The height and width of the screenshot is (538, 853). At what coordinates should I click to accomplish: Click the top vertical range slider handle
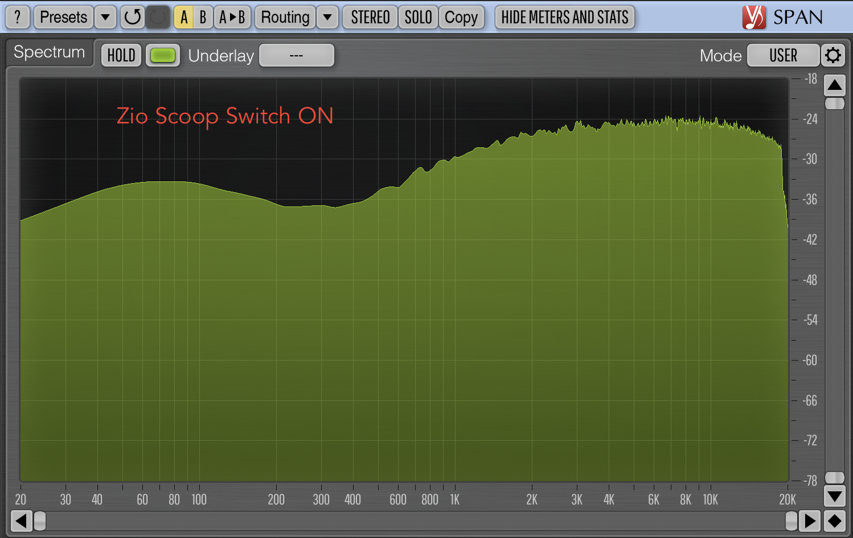pos(835,104)
